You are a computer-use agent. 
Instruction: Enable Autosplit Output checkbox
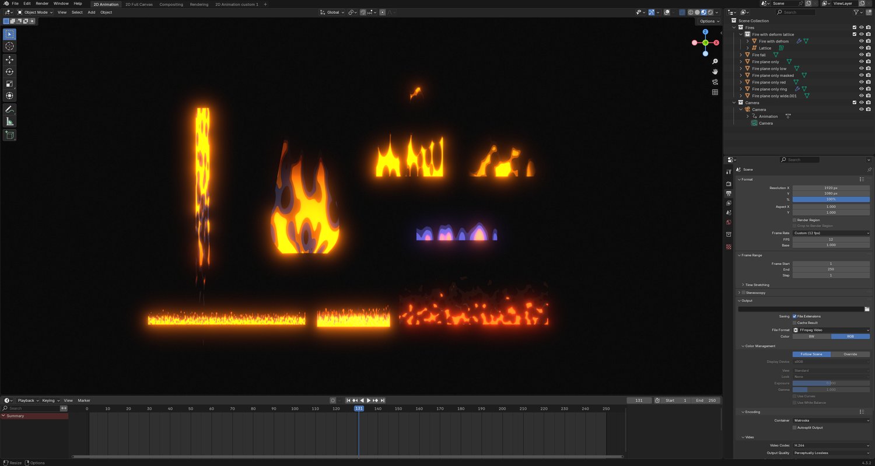pos(794,428)
